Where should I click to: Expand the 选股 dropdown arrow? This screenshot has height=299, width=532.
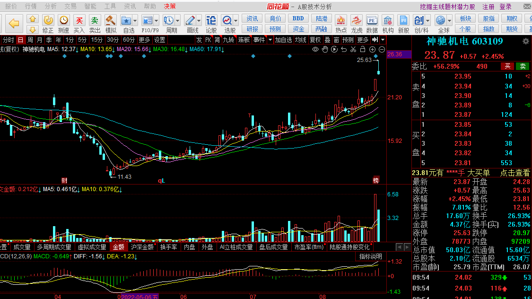click(x=236, y=21)
